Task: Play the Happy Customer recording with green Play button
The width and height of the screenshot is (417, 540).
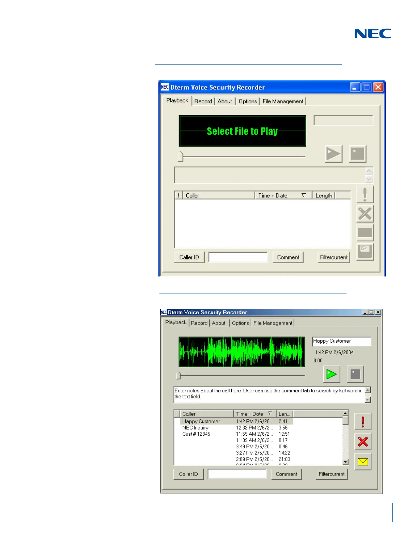Action: click(x=331, y=374)
